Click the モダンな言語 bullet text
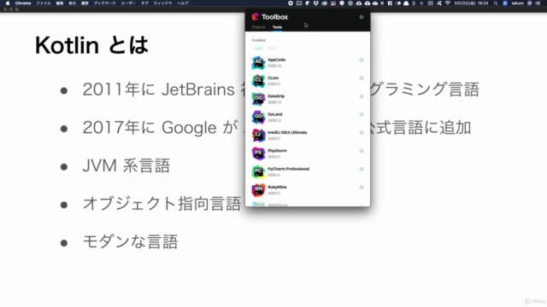The height and width of the screenshot is (307, 547). [130, 241]
